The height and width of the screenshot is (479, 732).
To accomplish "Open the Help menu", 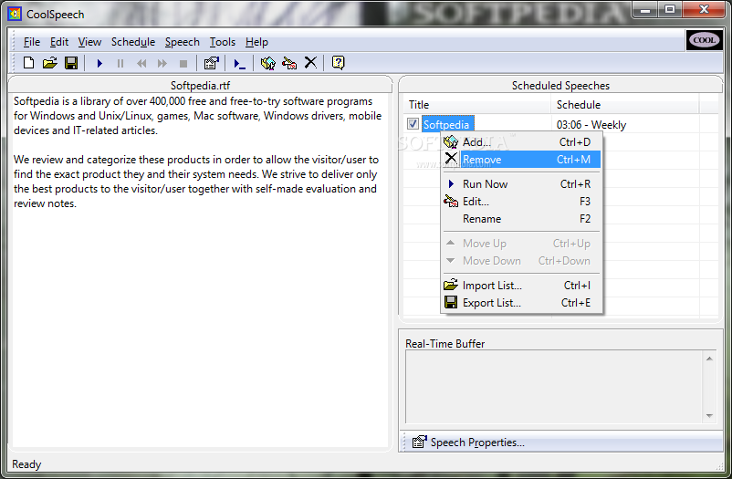I will pyautogui.click(x=256, y=42).
